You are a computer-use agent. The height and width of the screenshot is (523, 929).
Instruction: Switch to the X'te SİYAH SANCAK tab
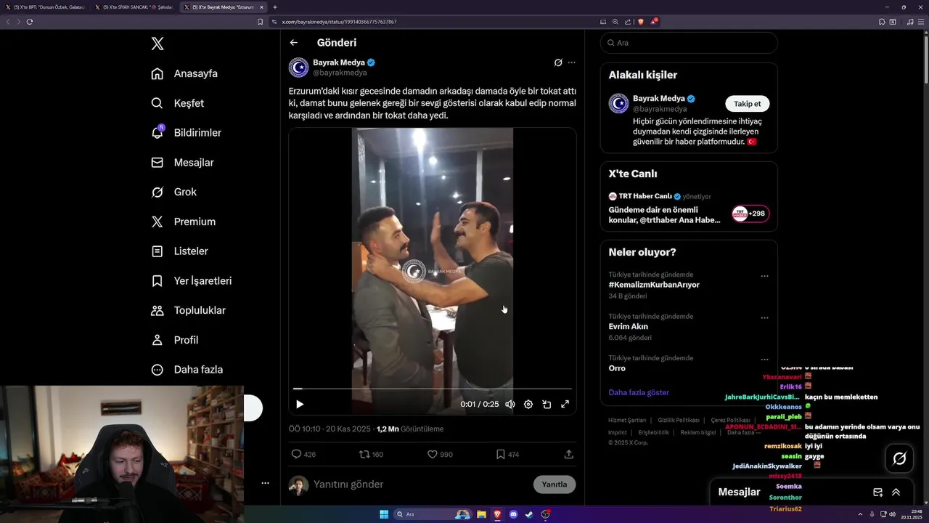coord(134,7)
